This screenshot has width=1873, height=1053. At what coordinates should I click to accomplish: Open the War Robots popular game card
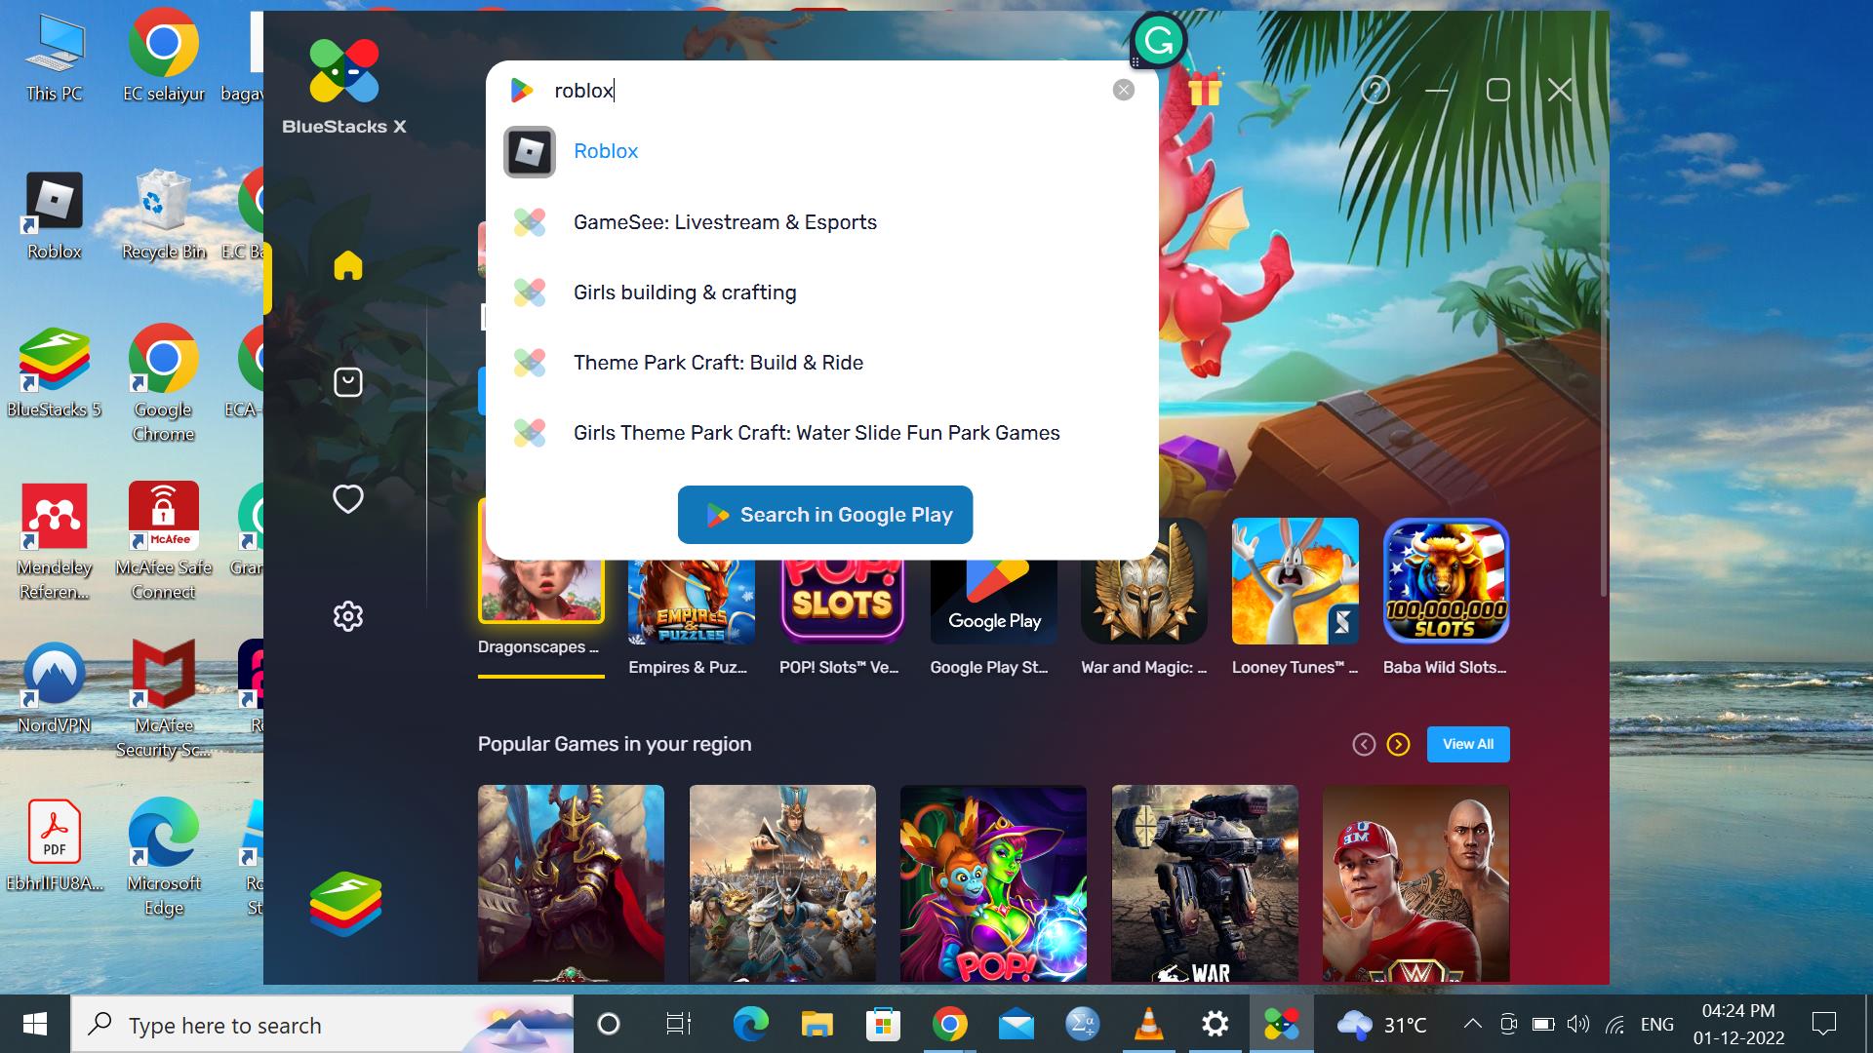tap(1205, 883)
